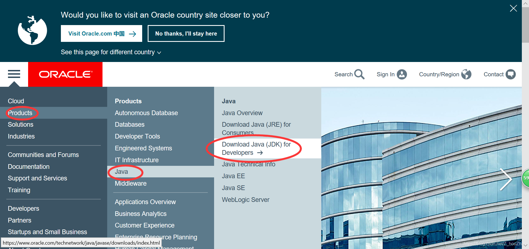Viewport: 529px width, 249px height.
Task: Click the Java panel heading
Action: [x=229, y=101]
